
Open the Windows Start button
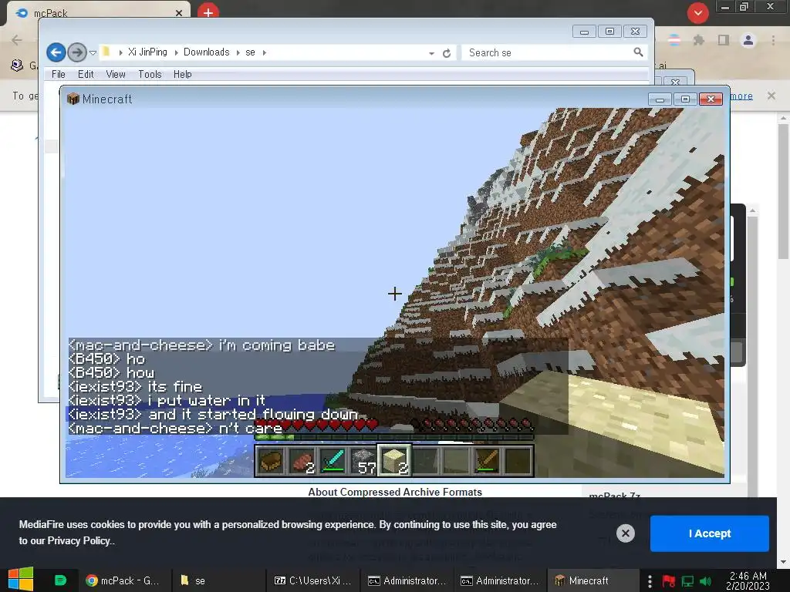pyautogui.click(x=21, y=580)
